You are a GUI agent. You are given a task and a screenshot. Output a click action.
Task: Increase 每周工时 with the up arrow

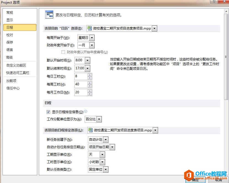(90, 83)
